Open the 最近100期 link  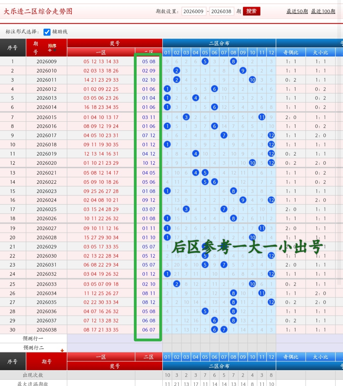[323, 11]
